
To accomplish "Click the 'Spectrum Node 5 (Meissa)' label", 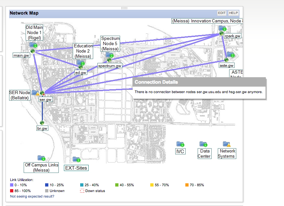I will click(110, 43).
